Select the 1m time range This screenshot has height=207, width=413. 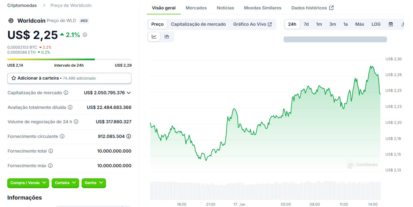coord(319,24)
